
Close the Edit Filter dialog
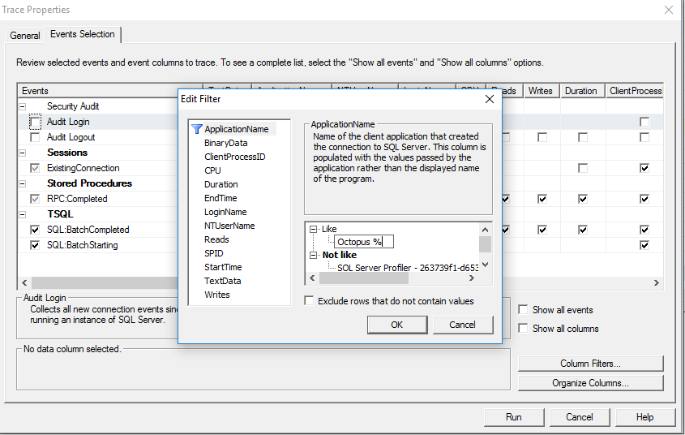[x=489, y=99]
